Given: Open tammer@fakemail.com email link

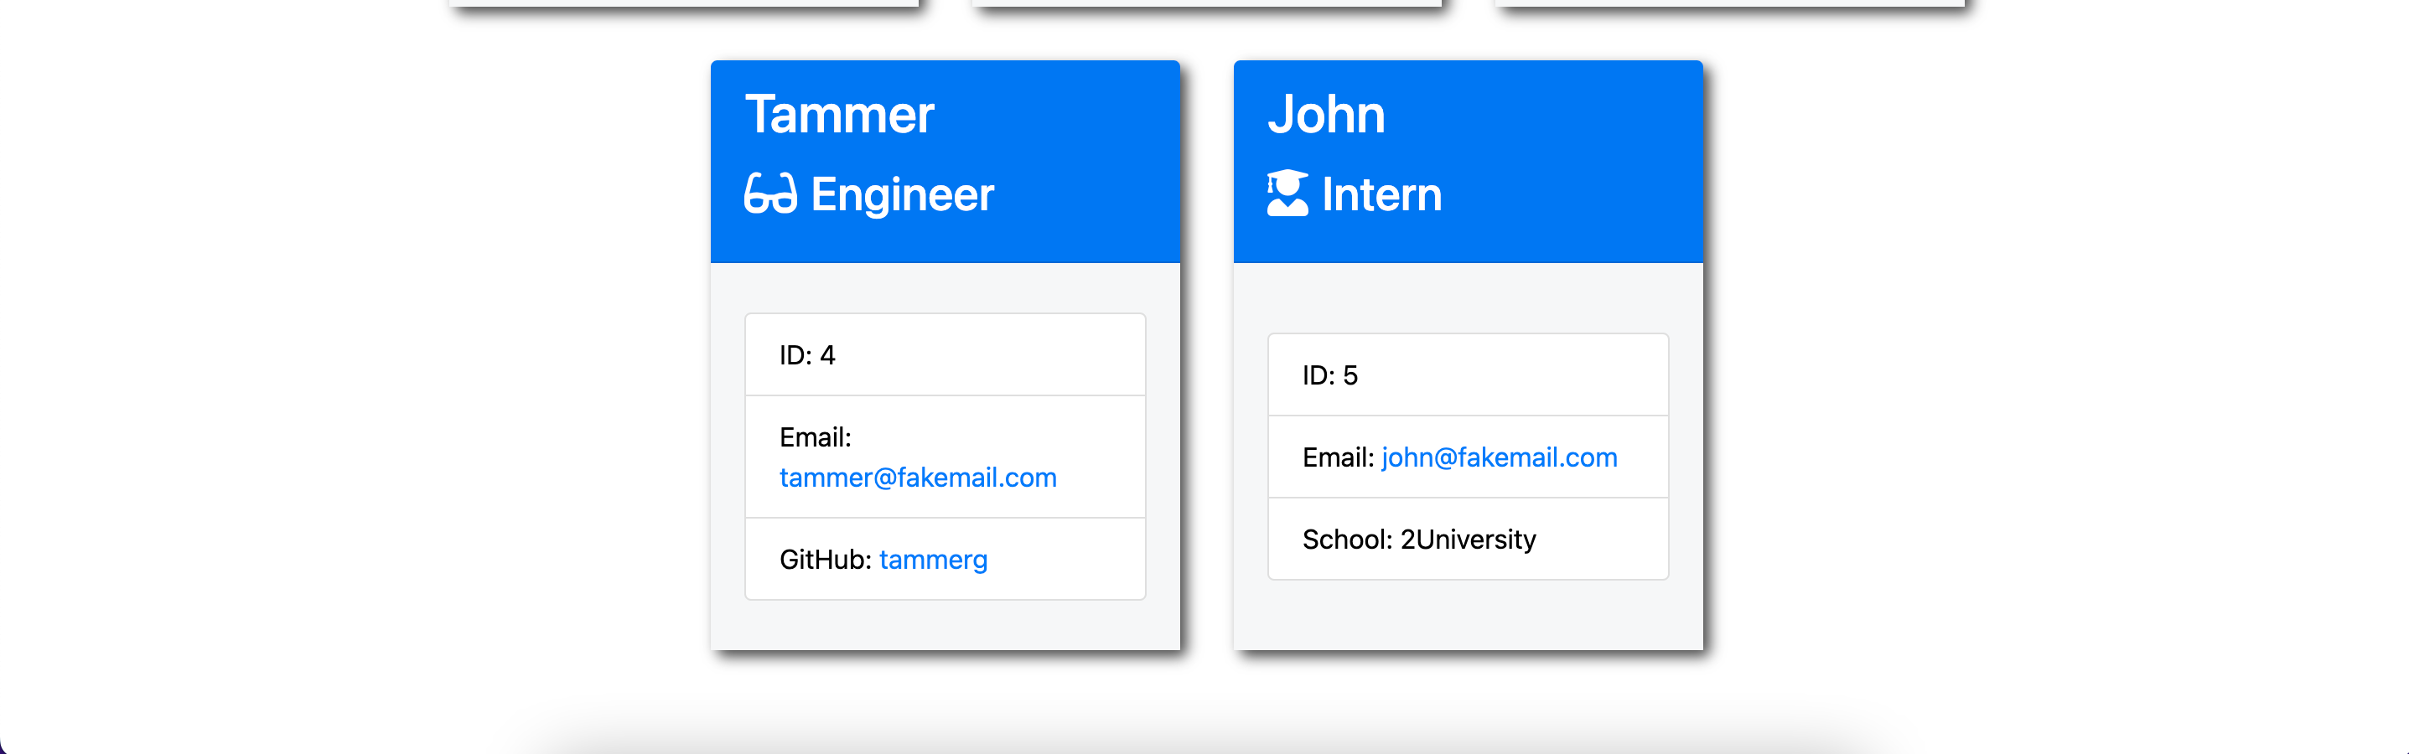Looking at the screenshot, I should click(917, 478).
